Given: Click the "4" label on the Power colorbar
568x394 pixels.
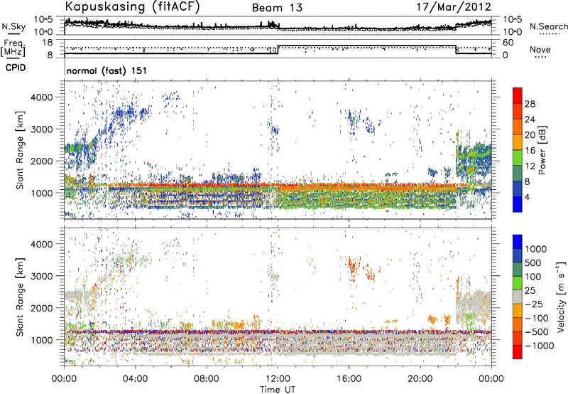Looking at the screenshot, I should [x=528, y=197].
